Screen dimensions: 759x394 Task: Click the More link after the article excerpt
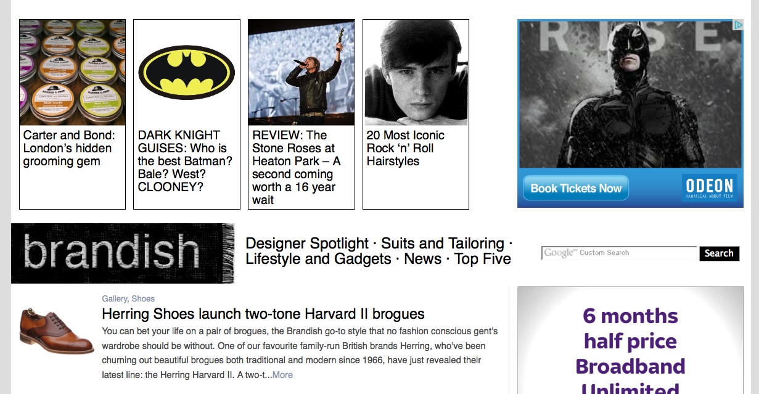coord(282,375)
